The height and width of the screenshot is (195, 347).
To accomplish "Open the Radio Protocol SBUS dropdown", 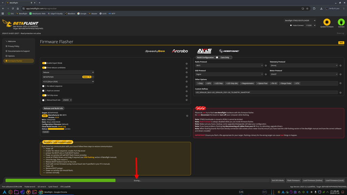I will pyautogui.click(x=229, y=65).
